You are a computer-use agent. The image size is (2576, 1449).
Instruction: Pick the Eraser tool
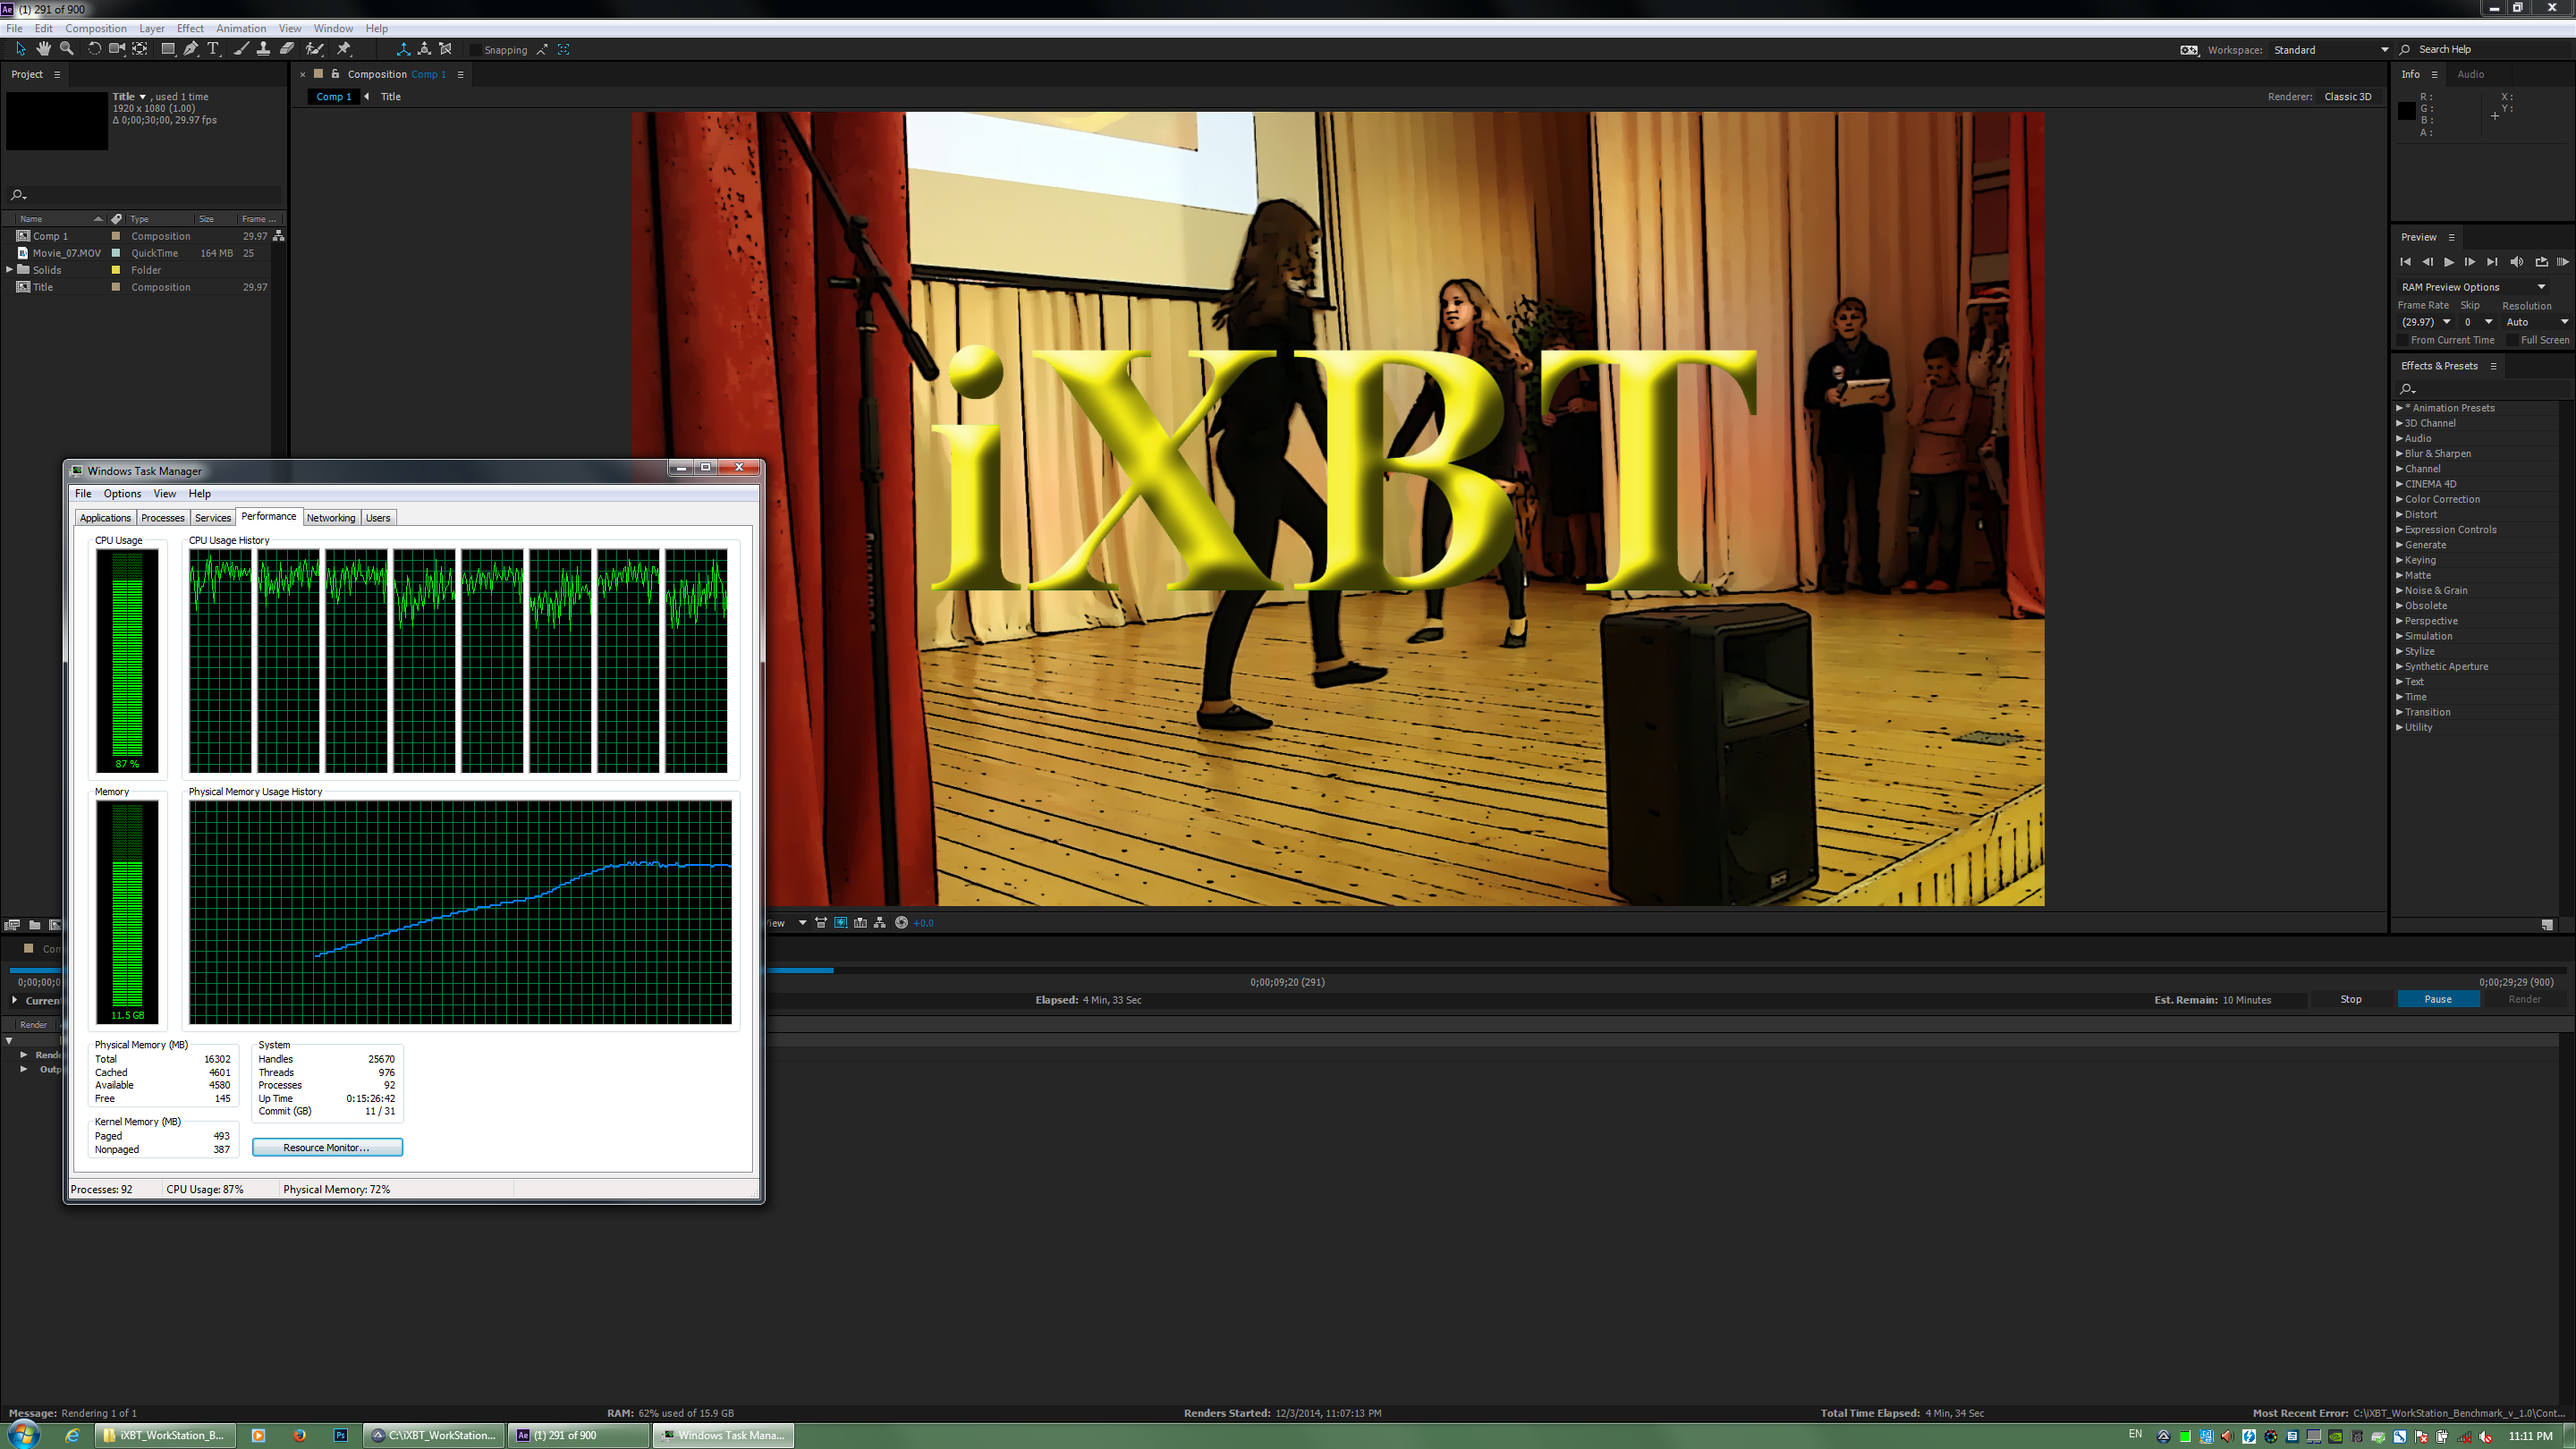(x=287, y=49)
